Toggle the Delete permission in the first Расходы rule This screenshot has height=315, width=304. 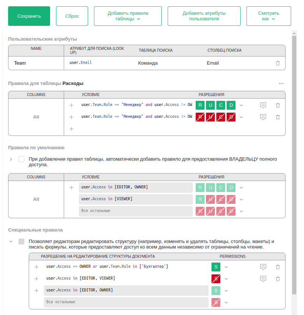[x=231, y=105]
